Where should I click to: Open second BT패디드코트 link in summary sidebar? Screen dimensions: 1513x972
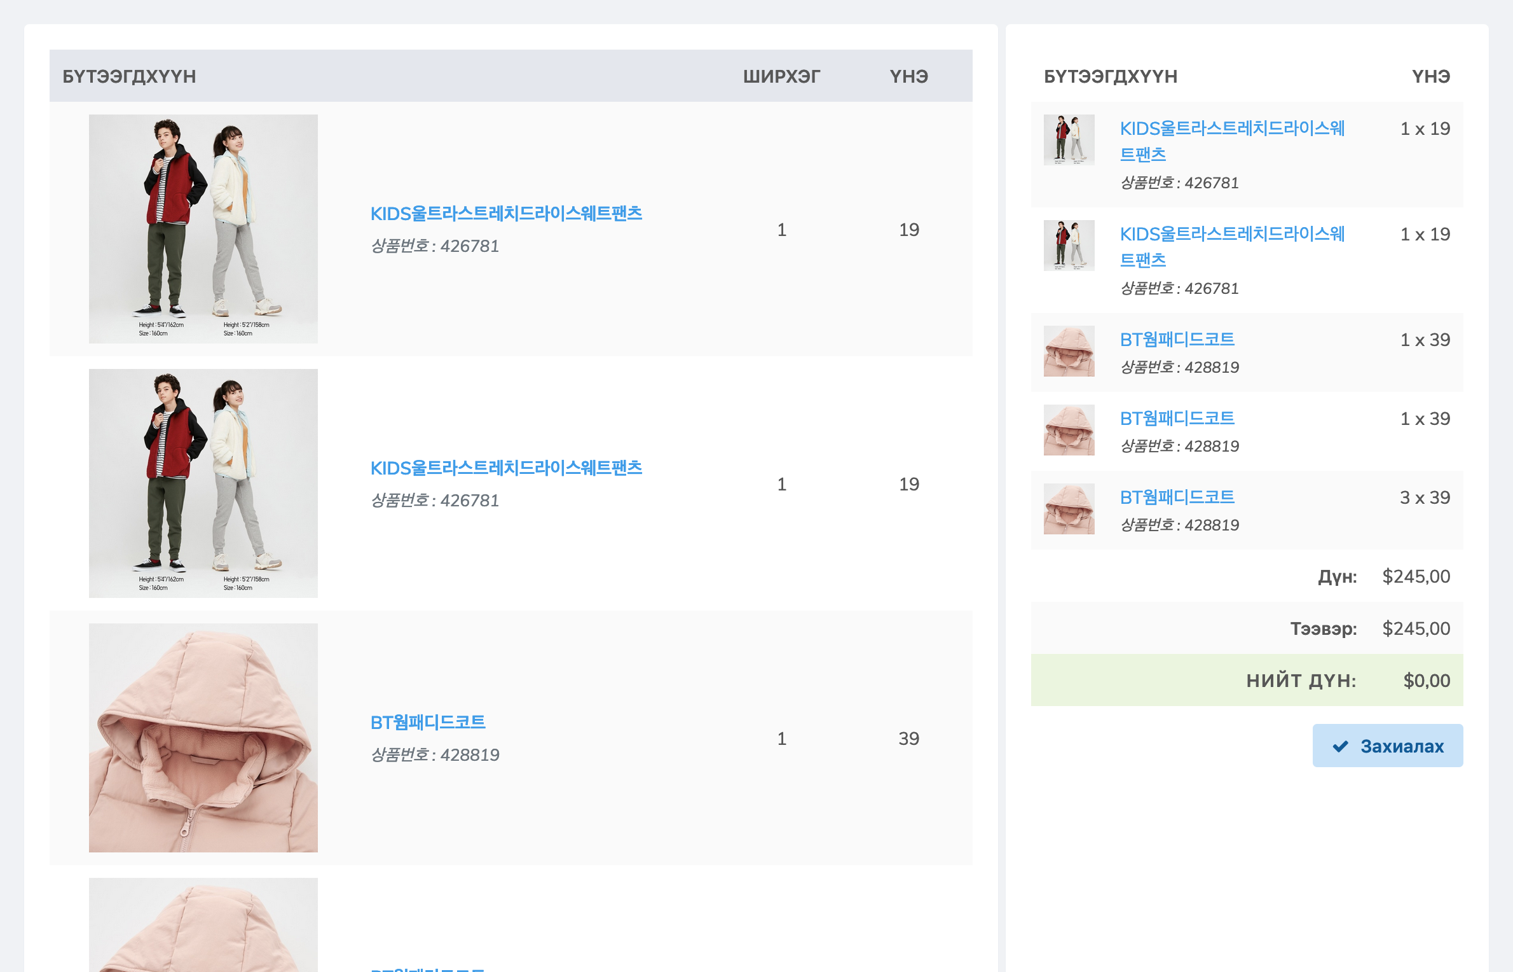tap(1177, 418)
